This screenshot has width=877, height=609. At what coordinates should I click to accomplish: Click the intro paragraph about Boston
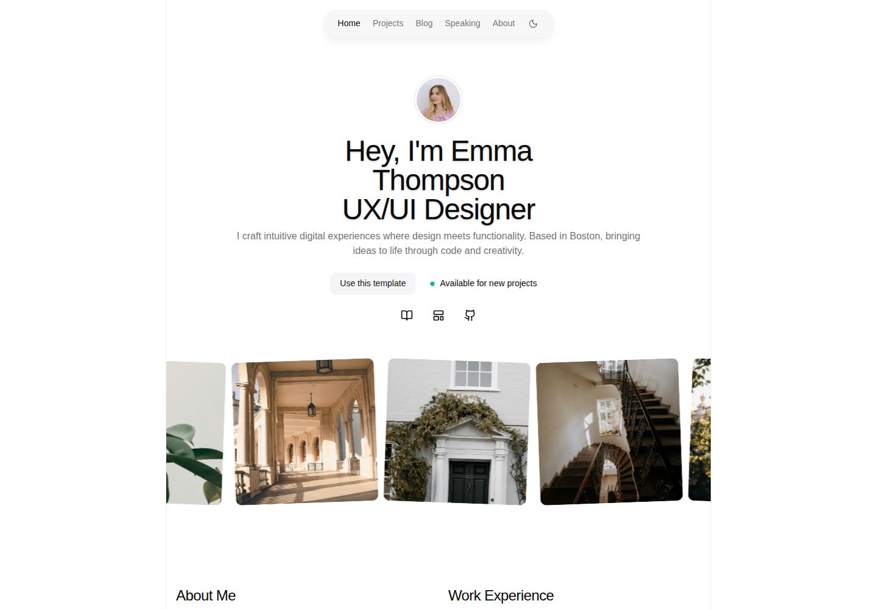(438, 243)
